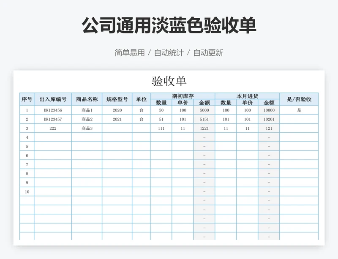Select the 出入库编号 header cell
This screenshot has width=338, height=259.
pyautogui.click(x=53, y=99)
